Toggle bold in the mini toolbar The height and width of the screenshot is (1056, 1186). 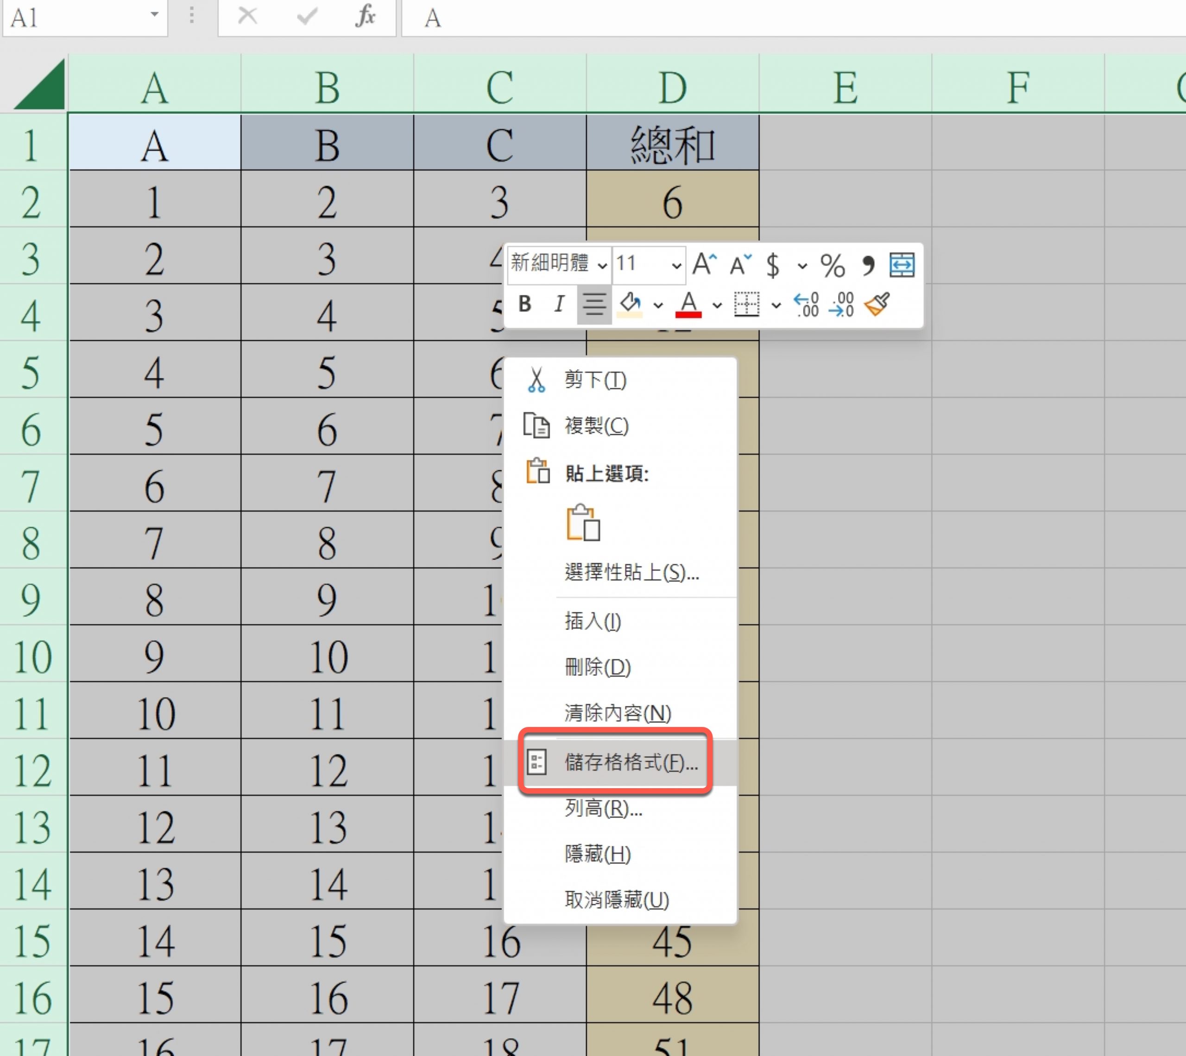pyautogui.click(x=524, y=304)
